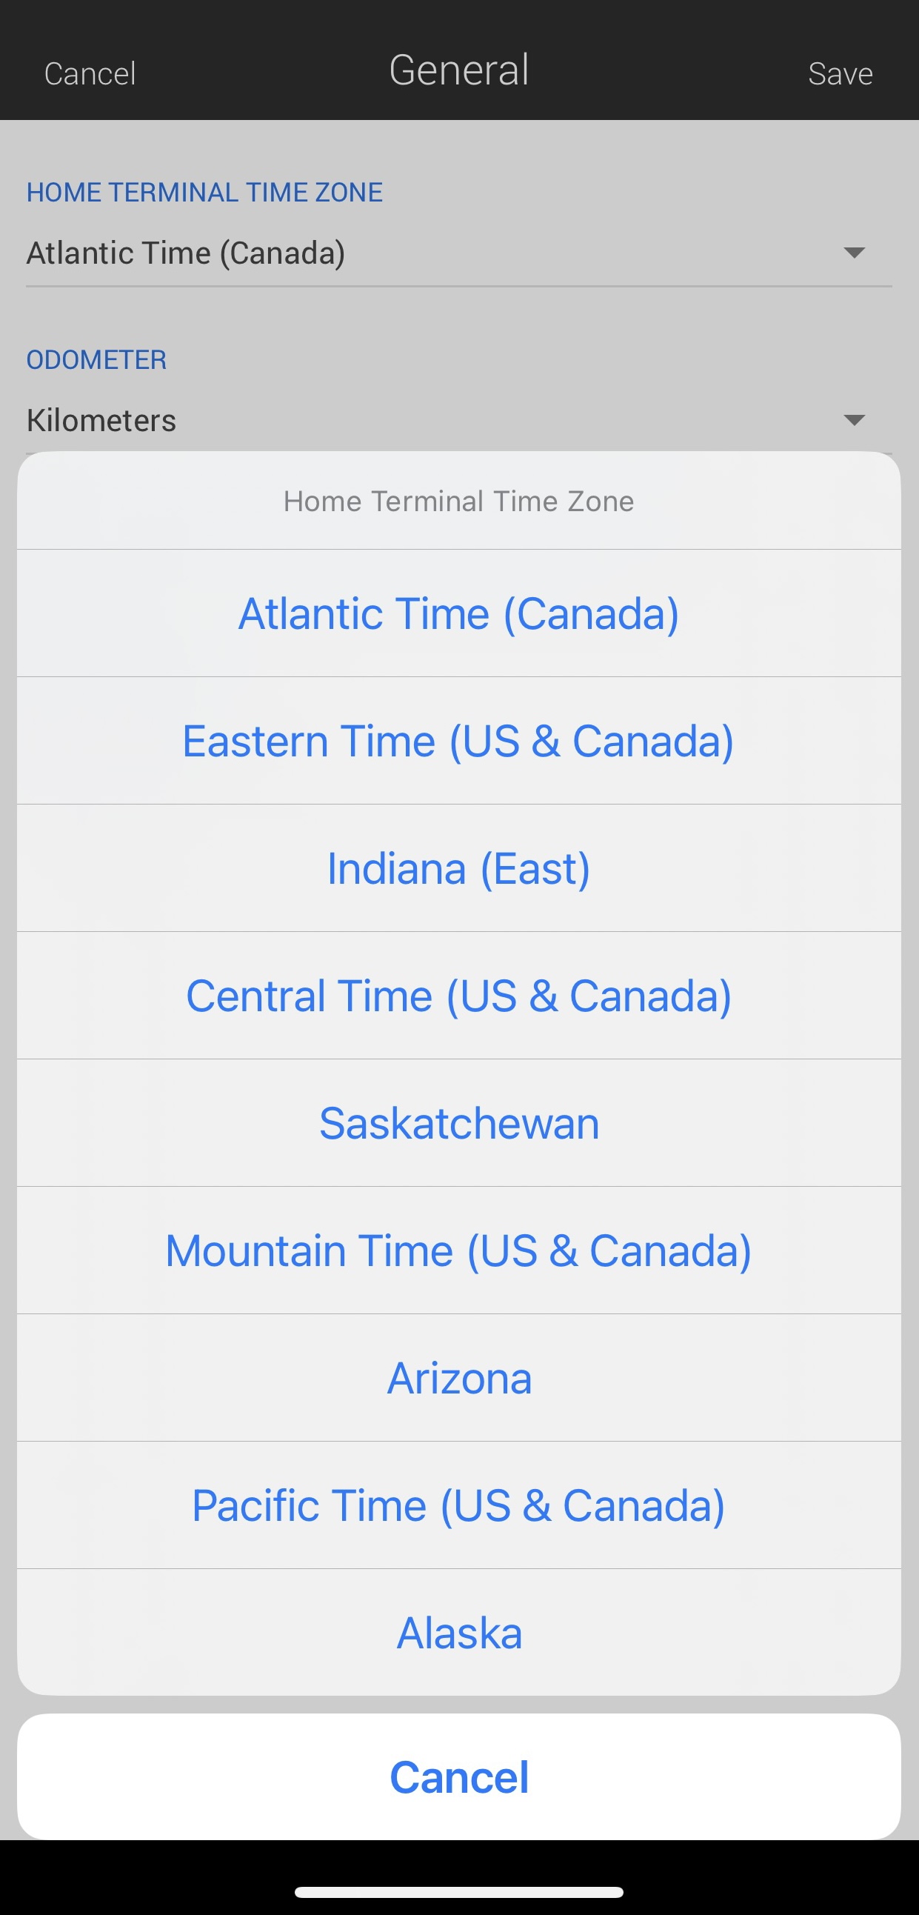Choose Pacific Time (US & Canada)
919x1915 pixels.
point(459,1505)
